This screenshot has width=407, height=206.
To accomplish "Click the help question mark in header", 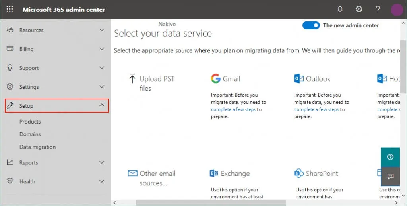I will tap(378, 10).
